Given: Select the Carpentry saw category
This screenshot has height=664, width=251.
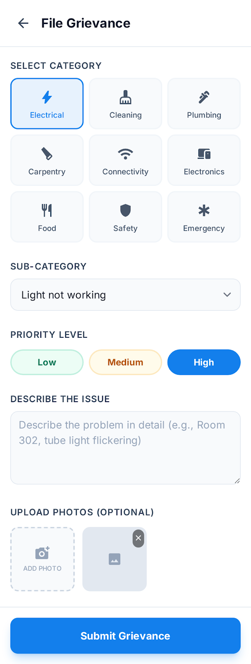Looking at the screenshot, I should click(47, 160).
